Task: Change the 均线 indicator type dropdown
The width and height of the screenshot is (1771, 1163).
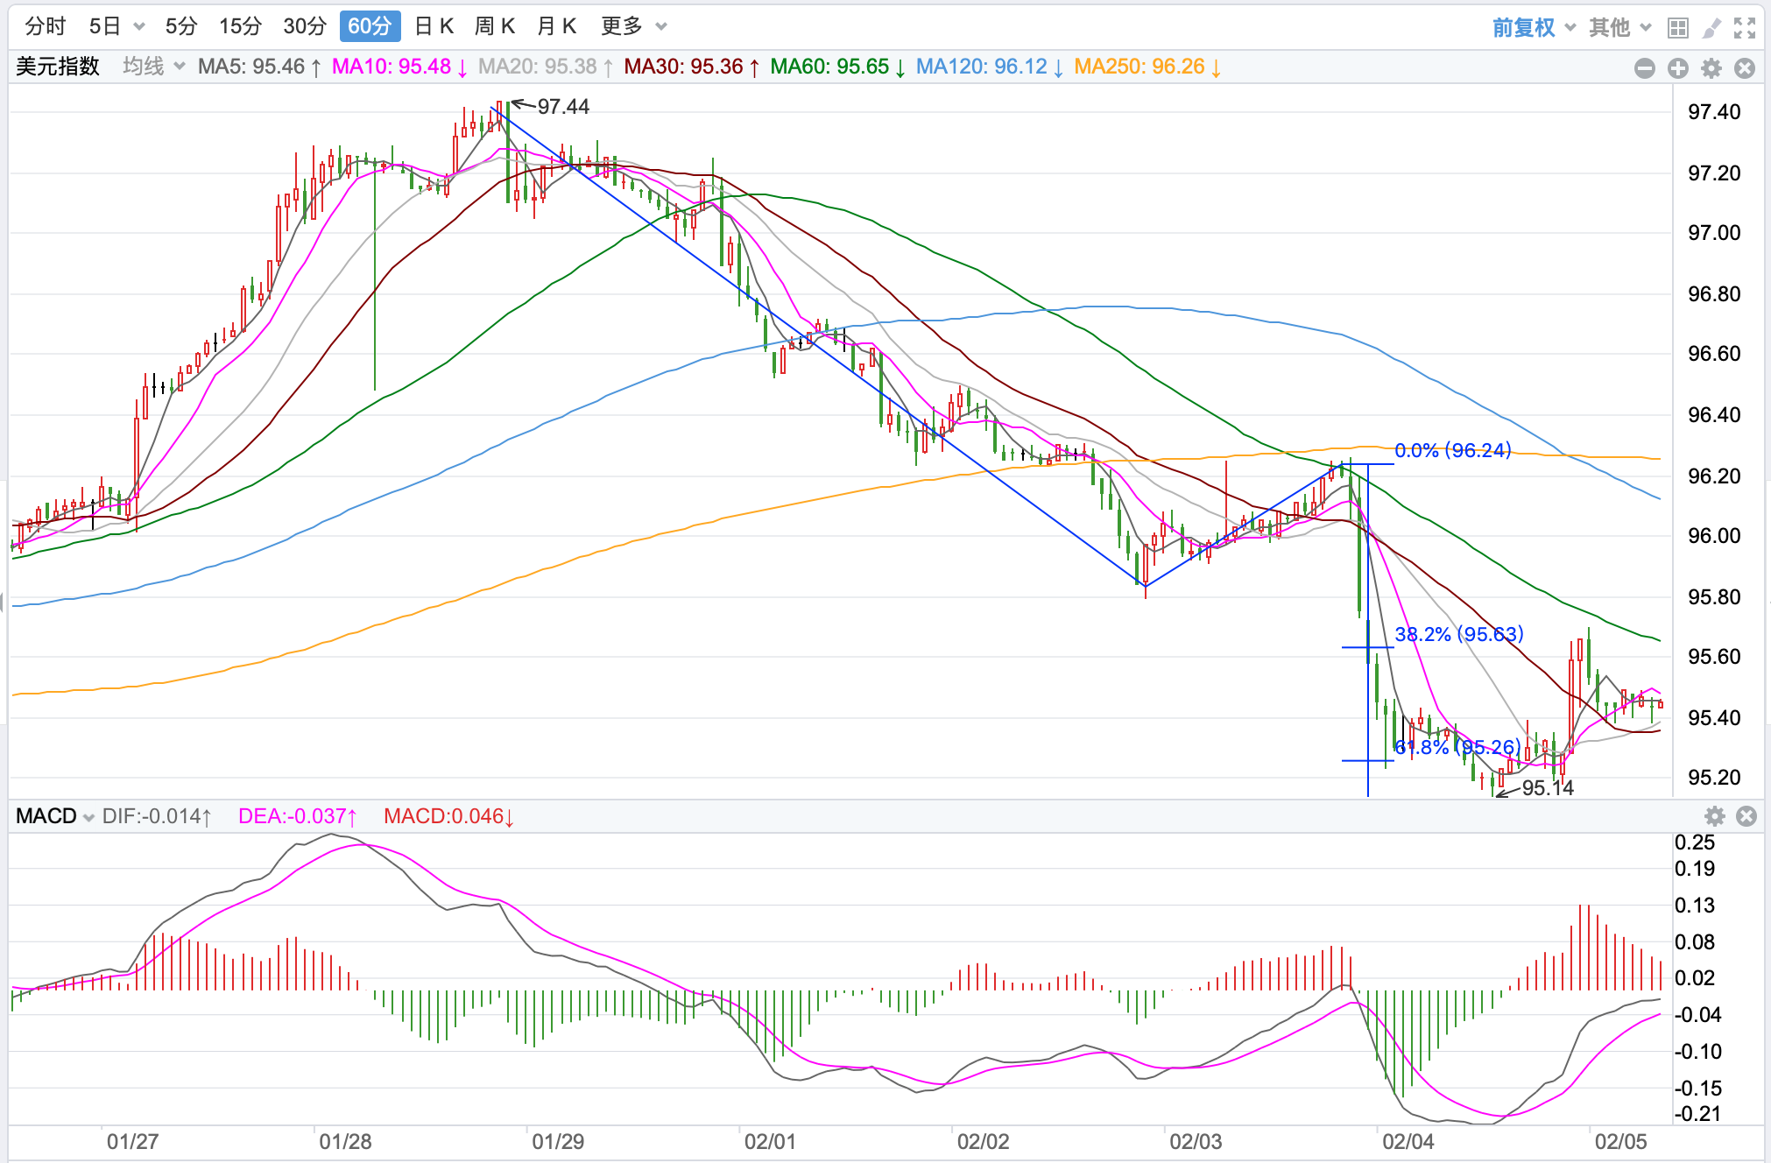Action: click(153, 67)
